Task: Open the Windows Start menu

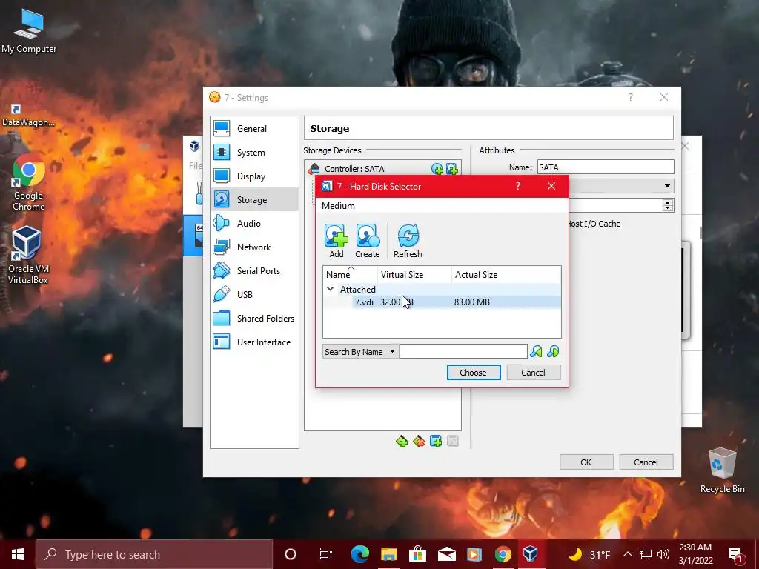Action: 18,554
